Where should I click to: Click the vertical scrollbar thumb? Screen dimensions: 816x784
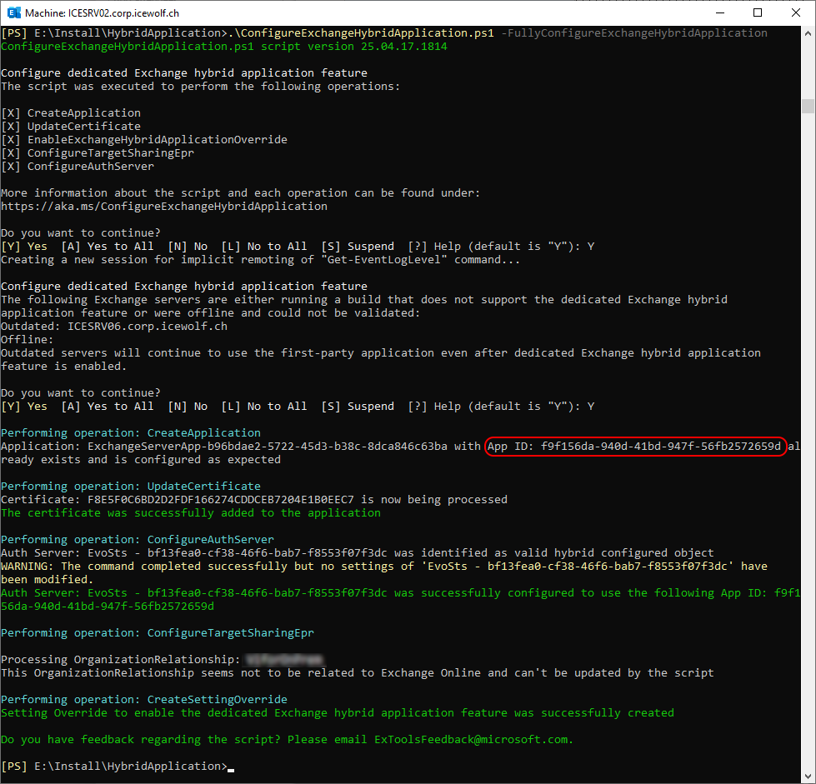coord(808,106)
